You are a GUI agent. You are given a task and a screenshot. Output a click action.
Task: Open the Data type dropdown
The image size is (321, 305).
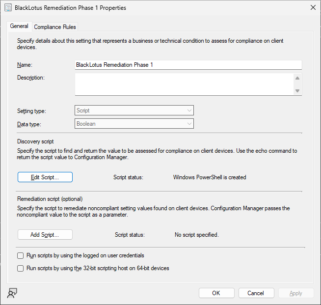tap(134, 124)
